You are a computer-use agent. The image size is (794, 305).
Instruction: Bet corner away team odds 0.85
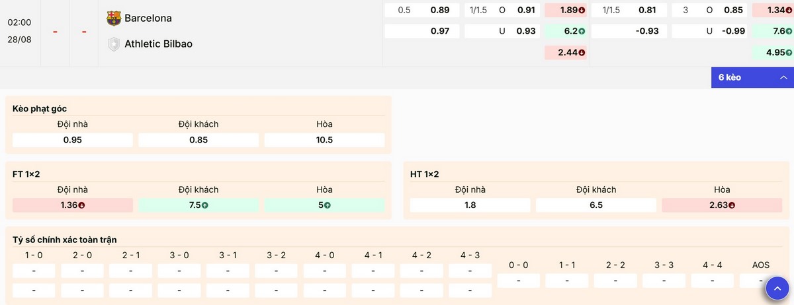pos(198,140)
